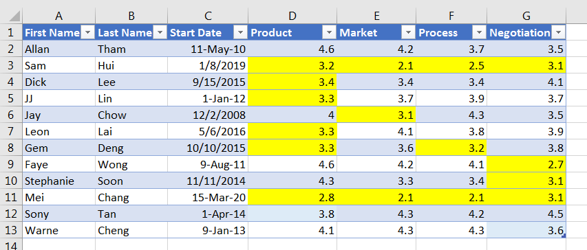The width and height of the screenshot is (587, 250).
Task: Select the cell containing 'Deng'
Action: [131, 148]
